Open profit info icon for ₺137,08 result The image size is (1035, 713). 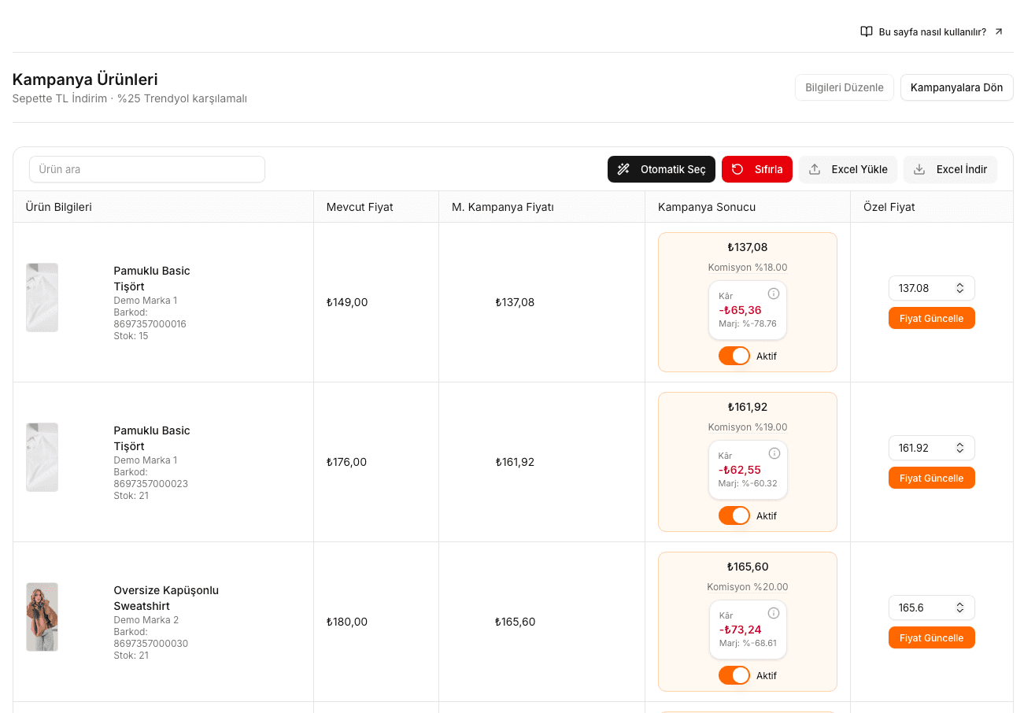(774, 294)
